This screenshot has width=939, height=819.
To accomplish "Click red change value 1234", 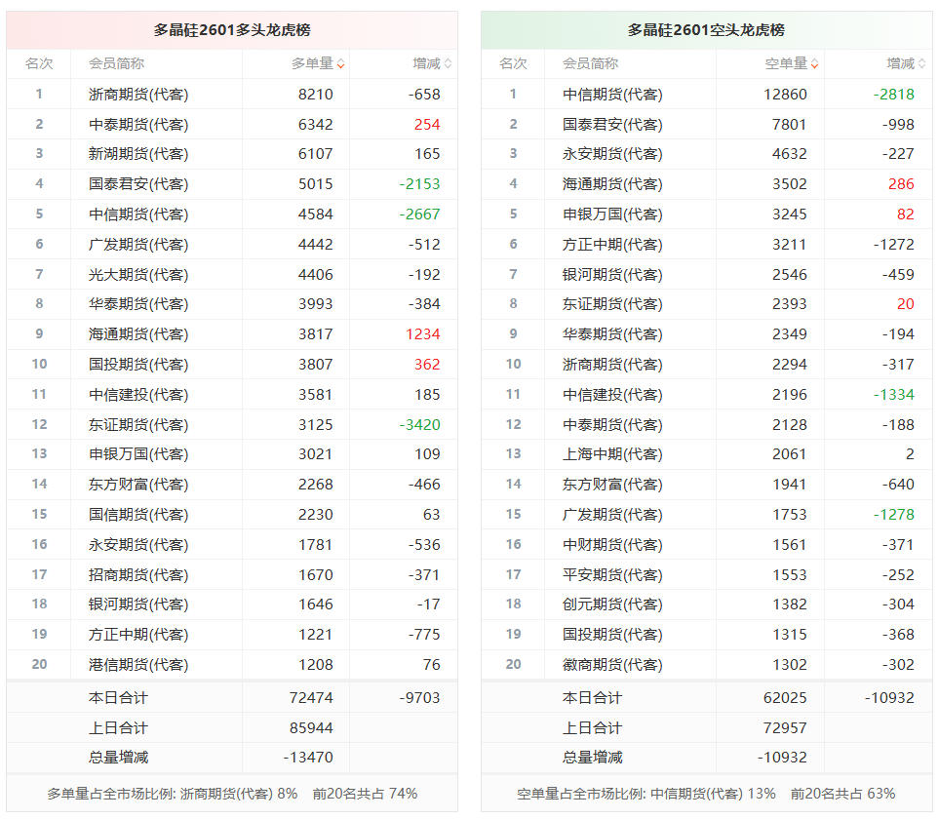I will click(423, 334).
